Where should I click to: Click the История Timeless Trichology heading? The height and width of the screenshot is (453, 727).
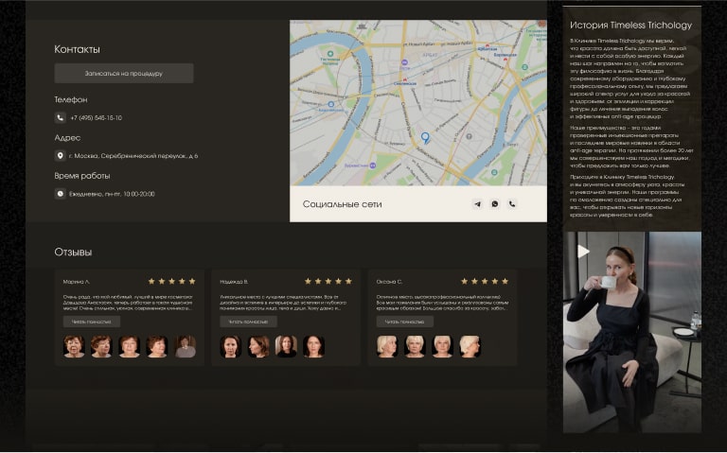[631, 26]
